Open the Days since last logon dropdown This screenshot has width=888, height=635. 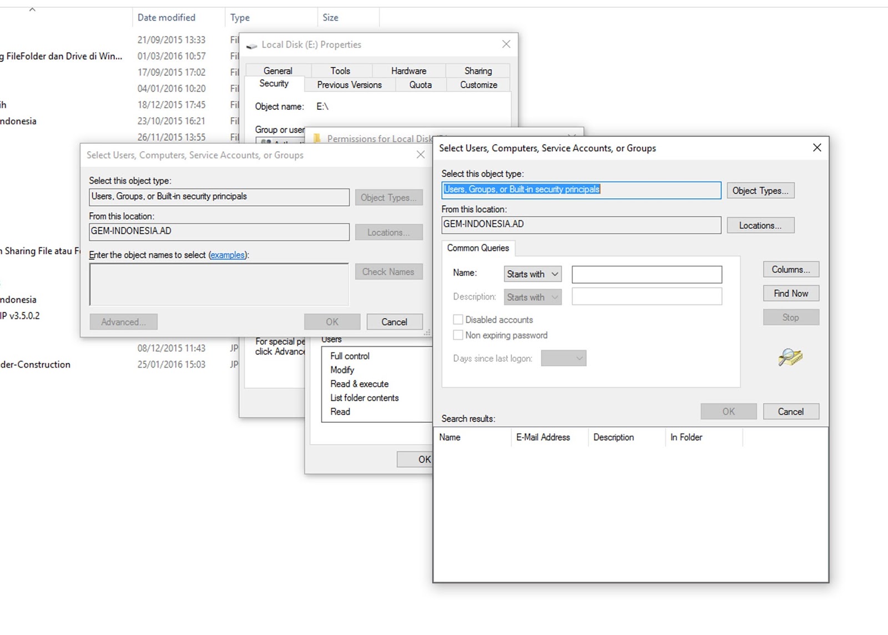click(x=563, y=358)
